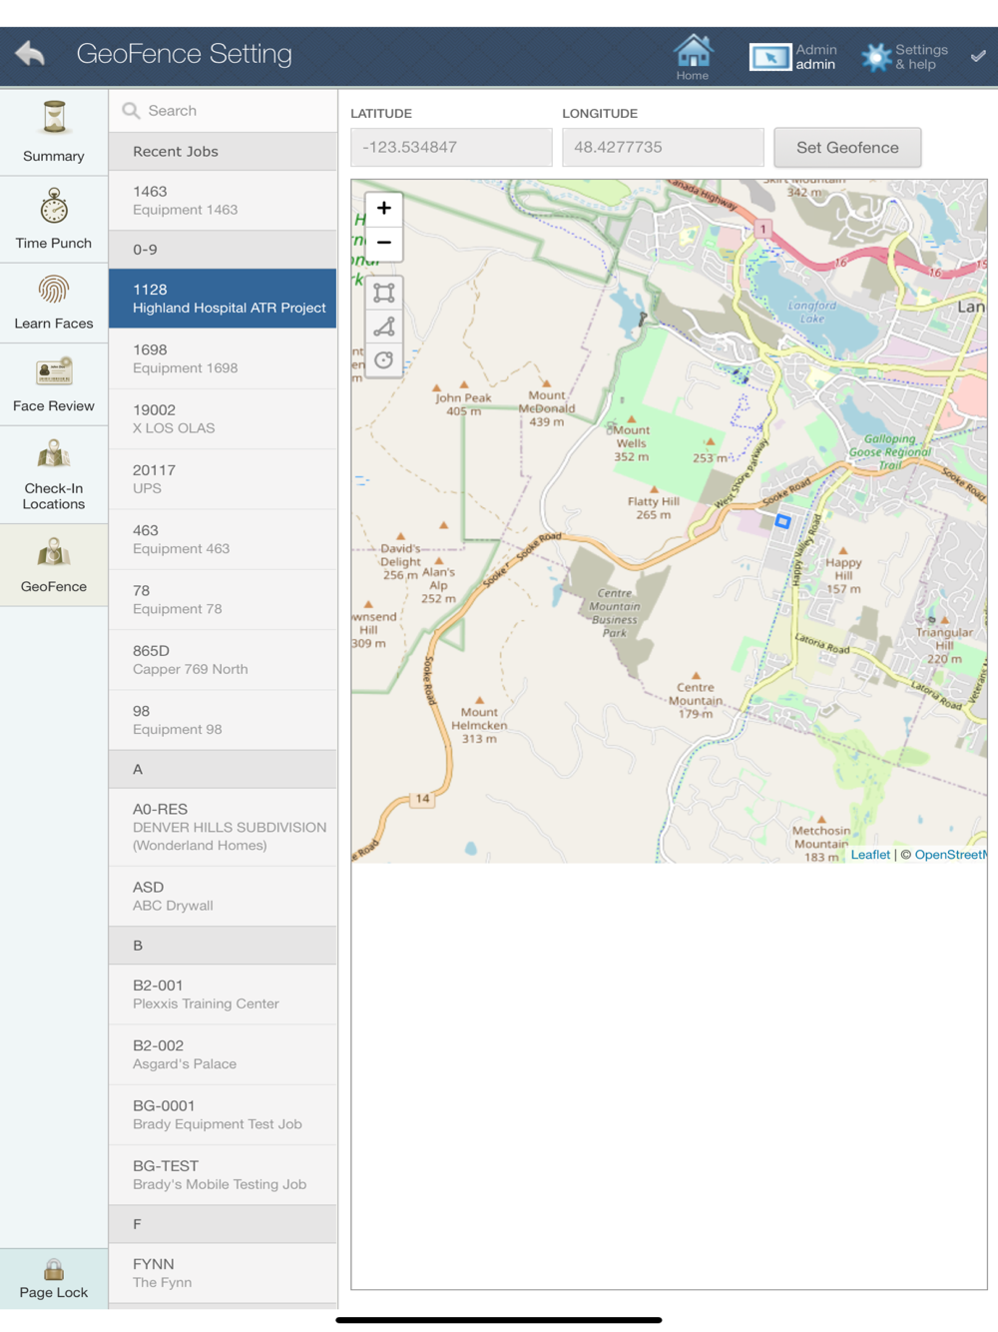Click the search magnifier icon
998x1332 pixels.
tap(131, 111)
